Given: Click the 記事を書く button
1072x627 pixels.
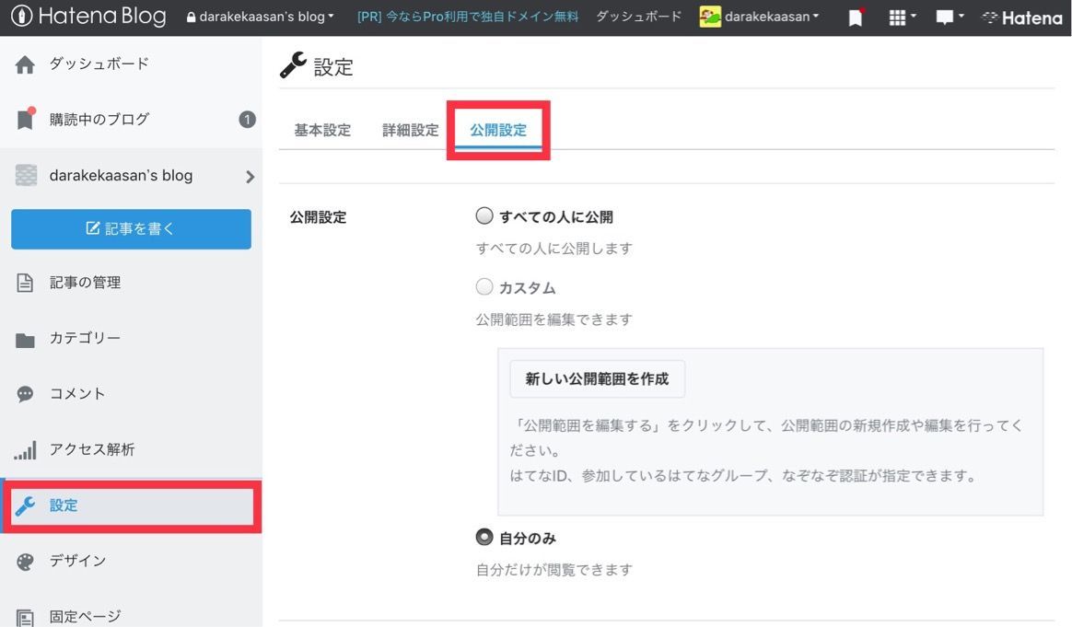Looking at the screenshot, I should [132, 229].
